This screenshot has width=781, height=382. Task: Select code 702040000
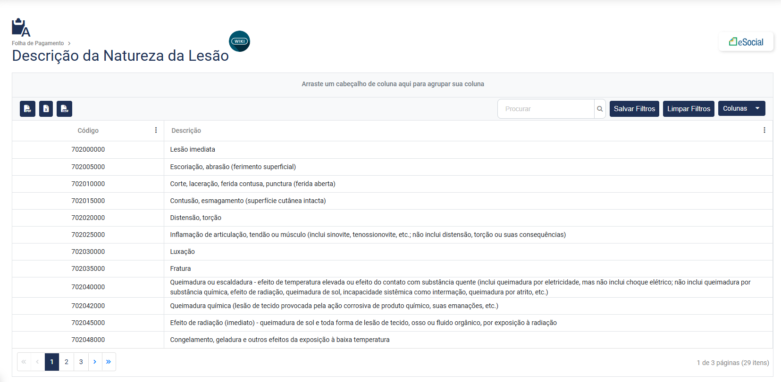88,287
